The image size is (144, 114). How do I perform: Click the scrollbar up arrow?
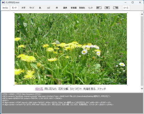tap(142, 14)
